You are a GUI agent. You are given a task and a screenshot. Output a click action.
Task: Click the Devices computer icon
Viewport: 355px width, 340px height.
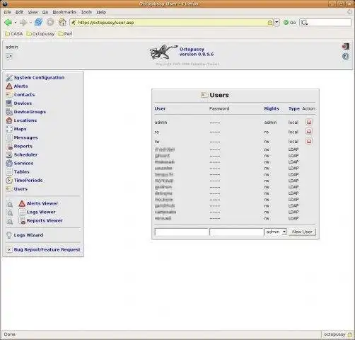[x=9, y=103]
